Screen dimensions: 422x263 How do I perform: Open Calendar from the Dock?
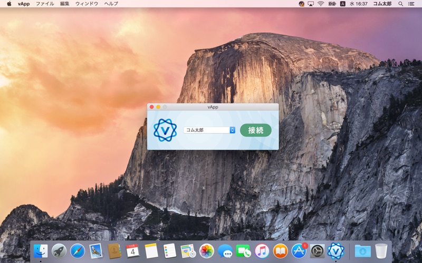tap(133, 251)
